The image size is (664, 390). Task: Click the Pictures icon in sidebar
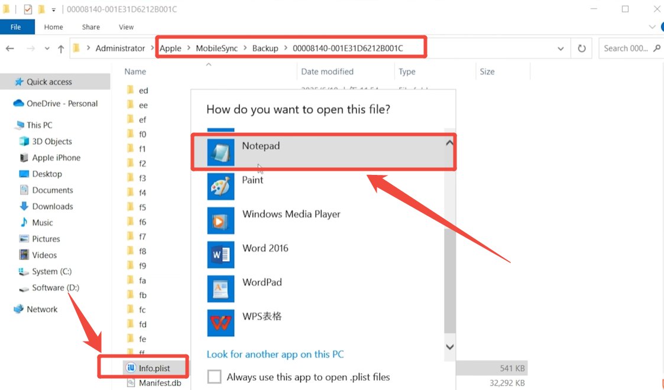point(24,239)
